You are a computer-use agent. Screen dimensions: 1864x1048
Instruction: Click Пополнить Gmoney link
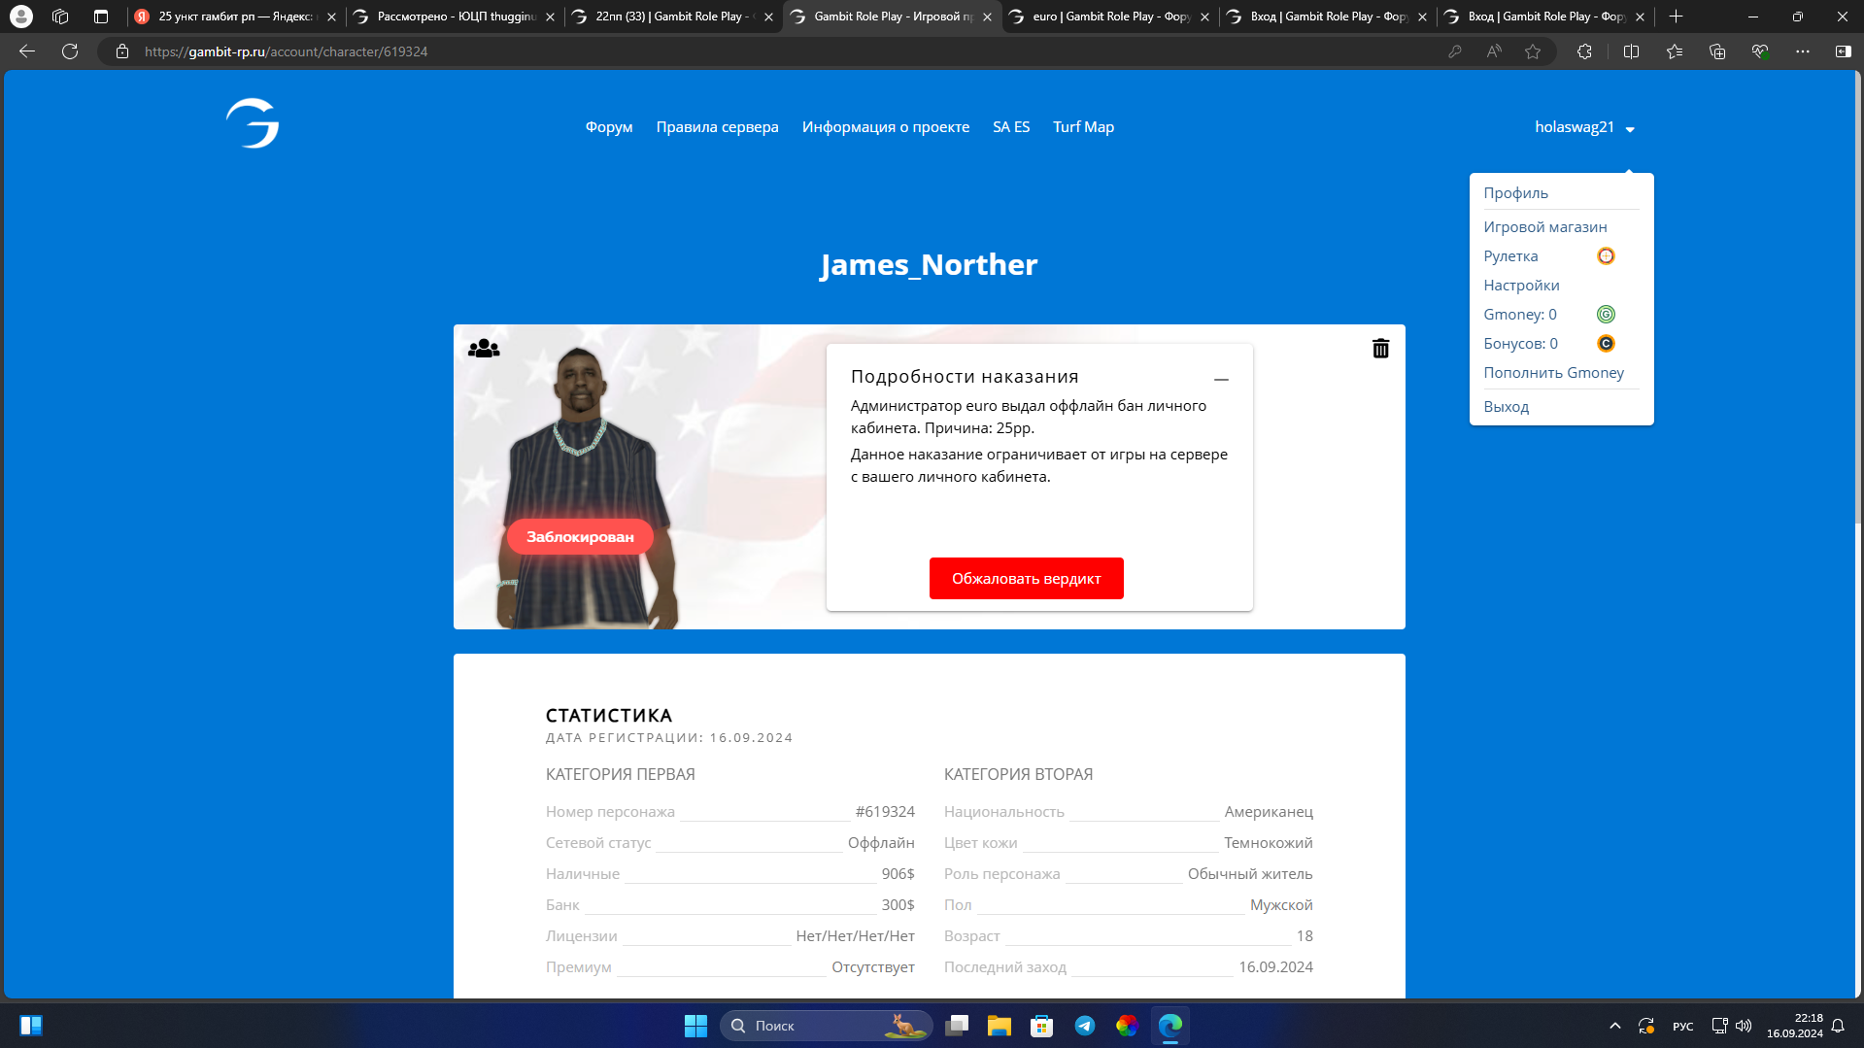(x=1553, y=373)
